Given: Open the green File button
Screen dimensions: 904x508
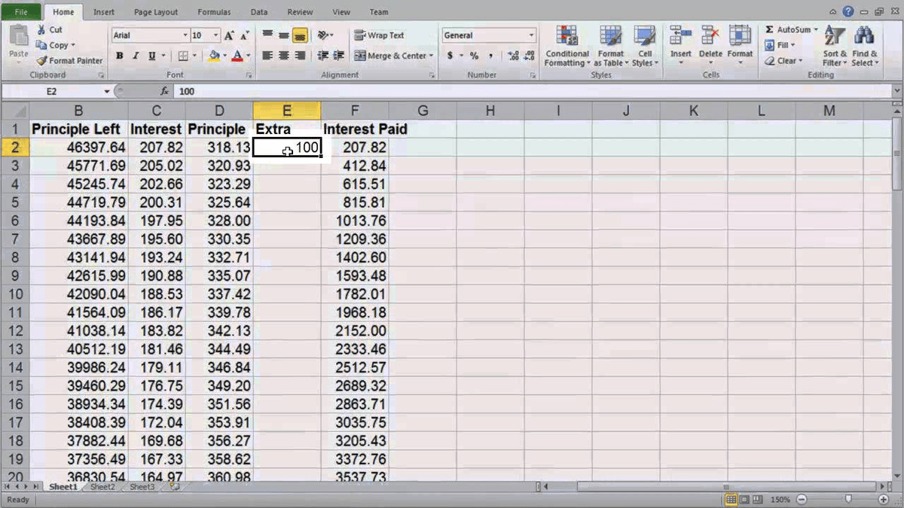Looking at the screenshot, I should [22, 12].
